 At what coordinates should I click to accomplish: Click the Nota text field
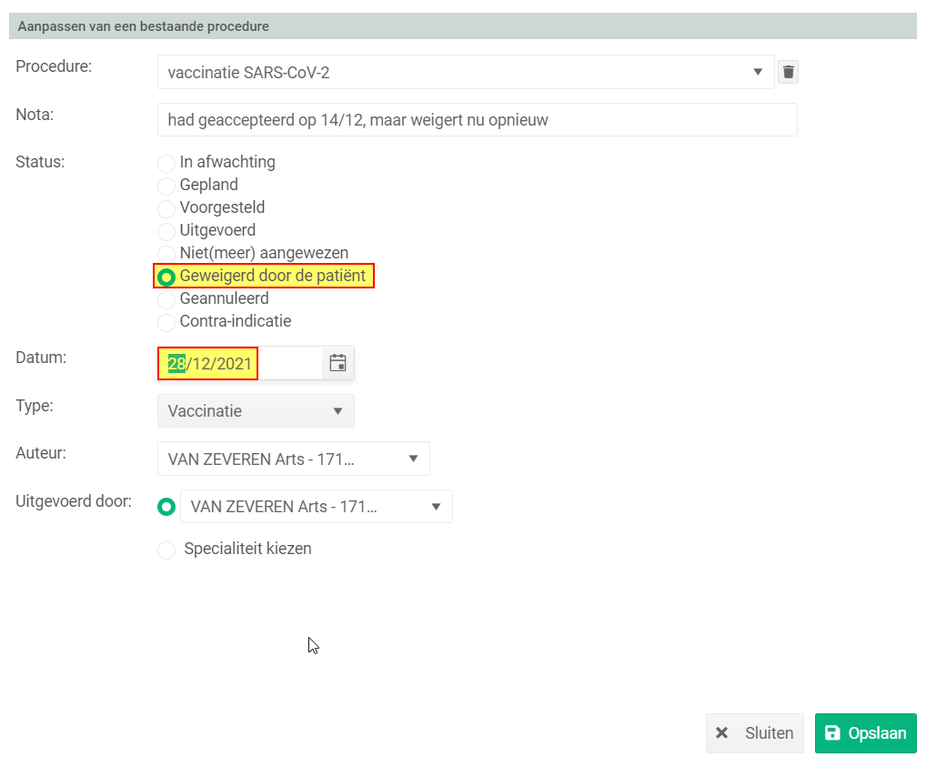pyautogui.click(x=477, y=120)
